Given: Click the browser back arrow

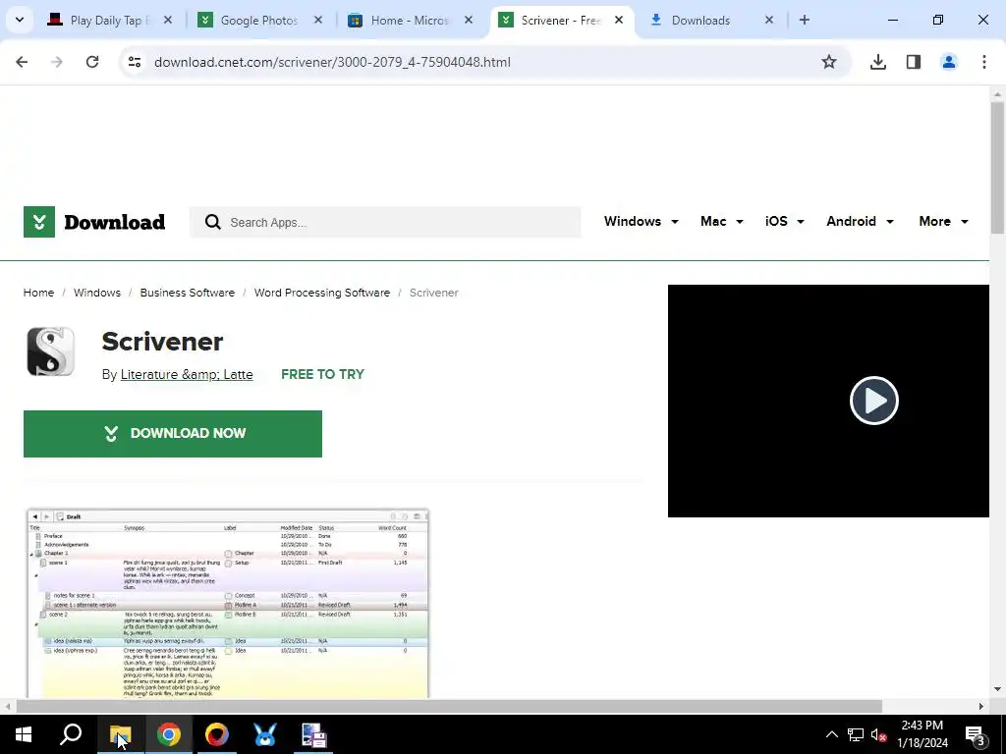Looking at the screenshot, I should click(x=22, y=62).
